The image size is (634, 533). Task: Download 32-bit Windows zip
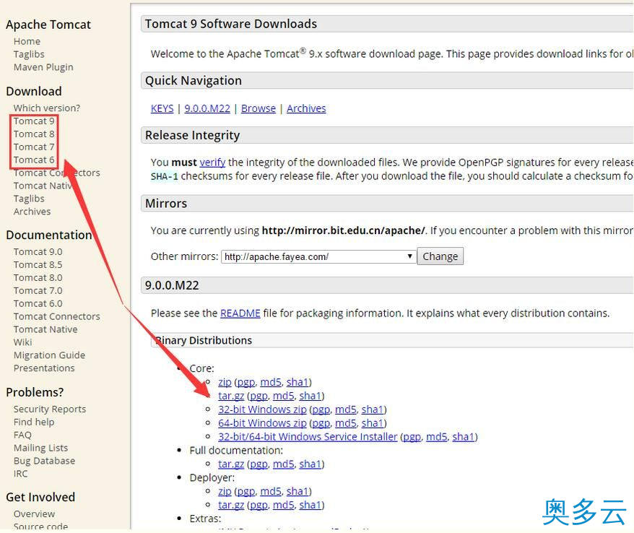pyautogui.click(x=262, y=409)
